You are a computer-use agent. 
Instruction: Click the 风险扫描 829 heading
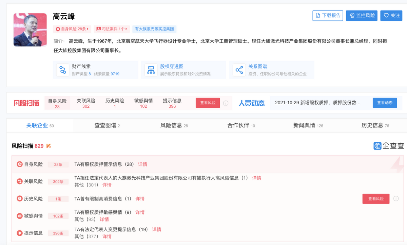pyautogui.click(x=28, y=146)
